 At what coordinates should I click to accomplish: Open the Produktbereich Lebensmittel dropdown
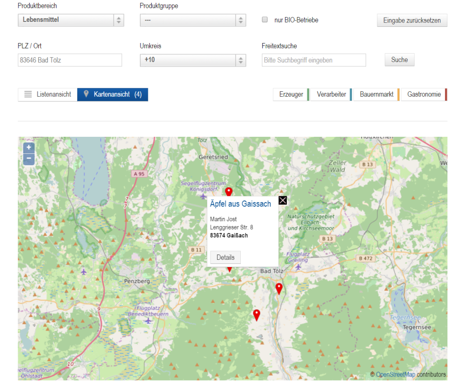71,20
